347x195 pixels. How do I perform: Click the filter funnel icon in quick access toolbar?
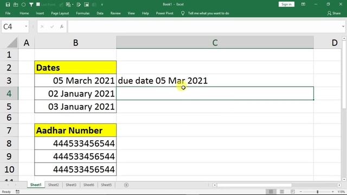pos(31,4)
